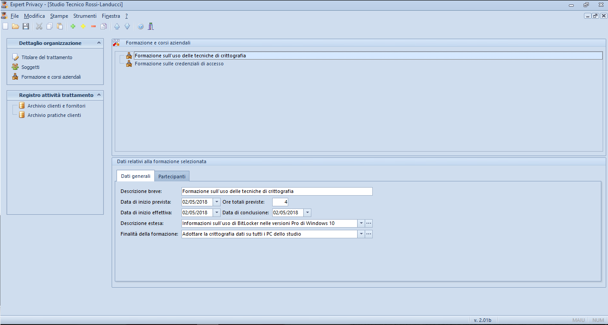Move item down with arrow icon
This screenshot has height=325, width=608.
(127, 26)
